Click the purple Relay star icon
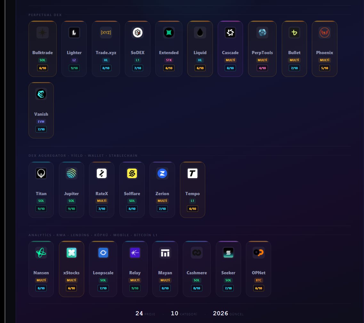The image size is (364, 323). pyautogui.click(x=135, y=253)
